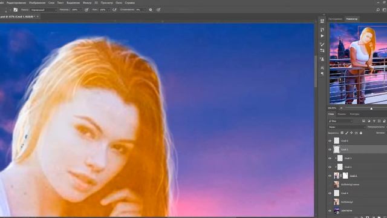Toggle pressure for opacity icon
The image size is (387, 218).
86,10
